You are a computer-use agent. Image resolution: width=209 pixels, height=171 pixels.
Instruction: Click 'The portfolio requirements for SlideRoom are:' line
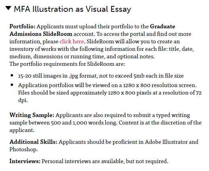67,64
